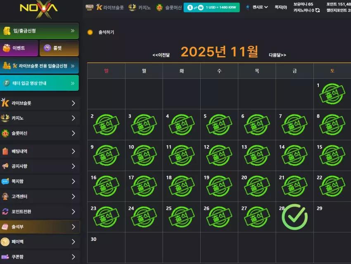The width and height of the screenshot is (351, 264).
Task: Expand the 페이백 sidebar arrow
Action: (74, 242)
